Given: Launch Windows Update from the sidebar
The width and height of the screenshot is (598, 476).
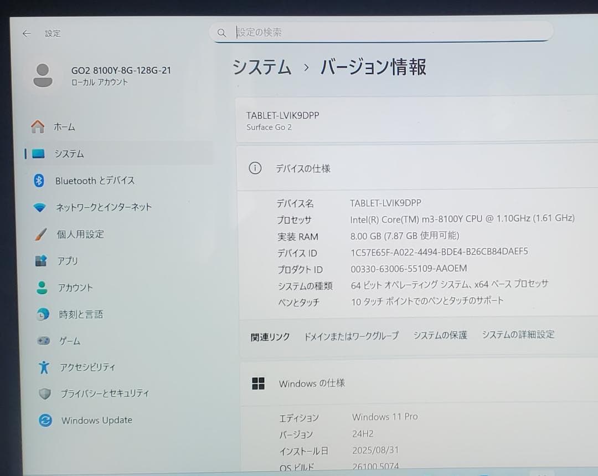Looking at the screenshot, I should [96, 420].
